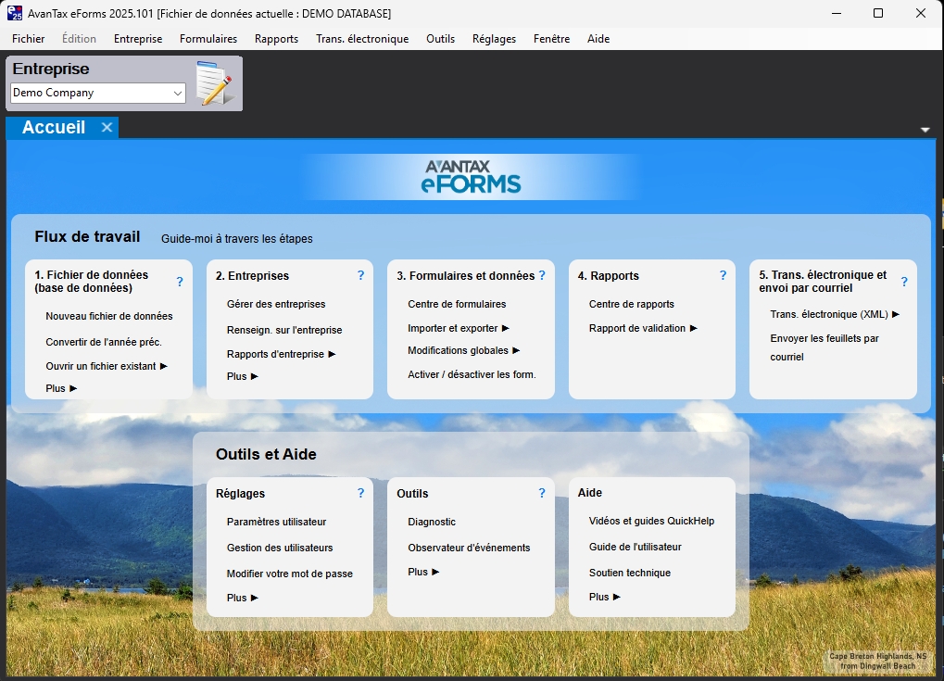Image resolution: width=944 pixels, height=681 pixels.
Task: Open the Fichier menu
Action: click(x=29, y=39)
